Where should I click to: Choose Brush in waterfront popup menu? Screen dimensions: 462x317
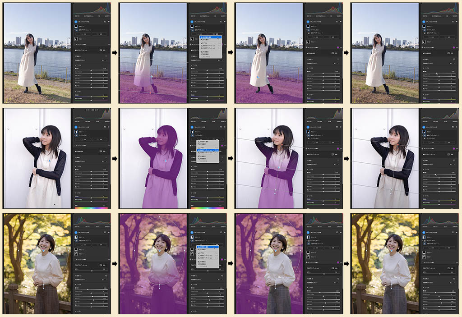tap(211, 43)
